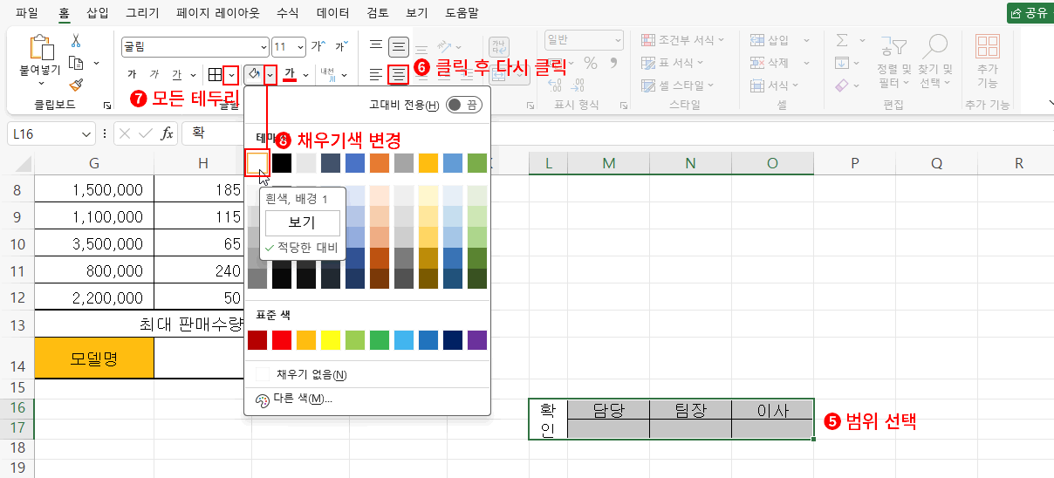Click the cut scissors icon
Image resolution: width=1054 pixels, height=478 pixels.
(x=76, y=41)
